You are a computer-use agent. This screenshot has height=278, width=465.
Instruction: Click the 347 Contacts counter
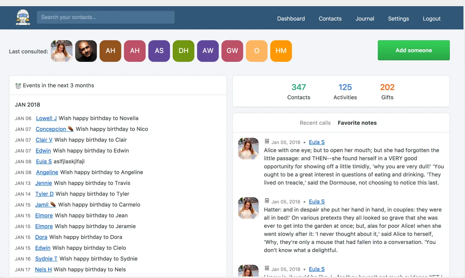click(299, 92)
